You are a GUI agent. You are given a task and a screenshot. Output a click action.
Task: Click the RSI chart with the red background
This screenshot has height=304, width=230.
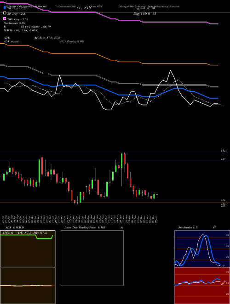202,286
